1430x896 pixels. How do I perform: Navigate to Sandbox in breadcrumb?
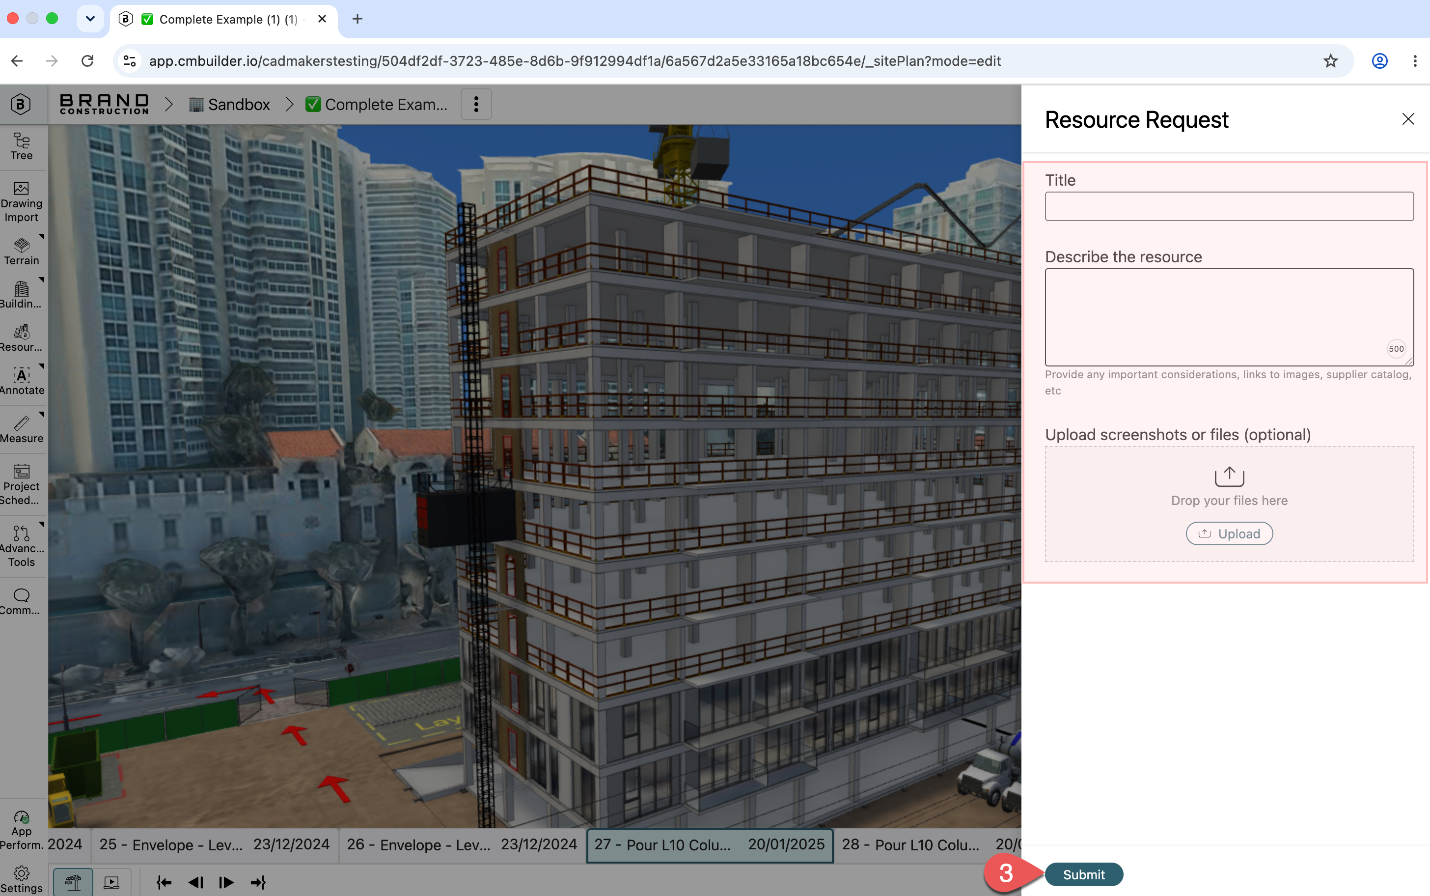click(x=229, y=104)
